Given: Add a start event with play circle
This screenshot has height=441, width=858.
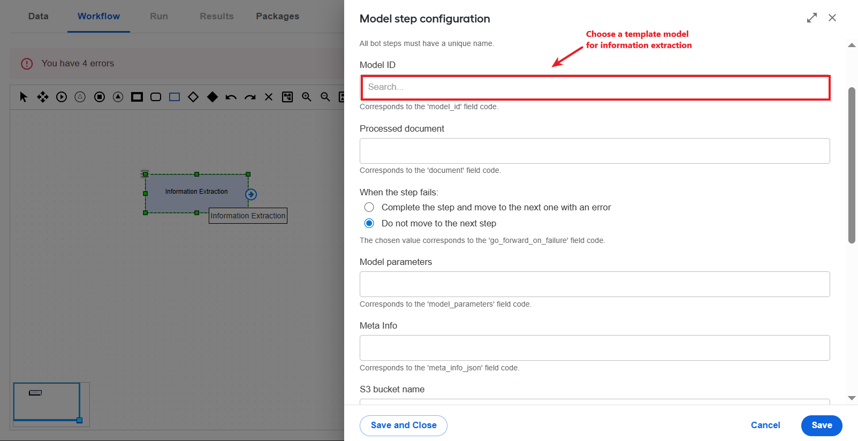Looking at the screenshot, I should tap(62, 97).
